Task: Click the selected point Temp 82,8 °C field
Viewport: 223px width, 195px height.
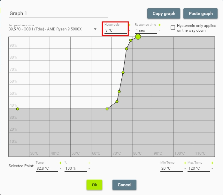Action: tap(47, 168)
